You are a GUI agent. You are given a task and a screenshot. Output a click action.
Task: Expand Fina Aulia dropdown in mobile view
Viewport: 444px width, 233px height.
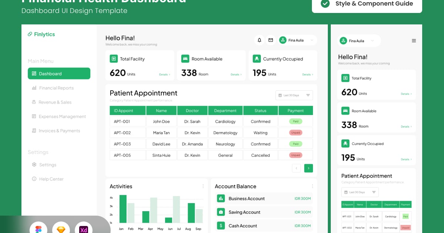tap(372, 41)
